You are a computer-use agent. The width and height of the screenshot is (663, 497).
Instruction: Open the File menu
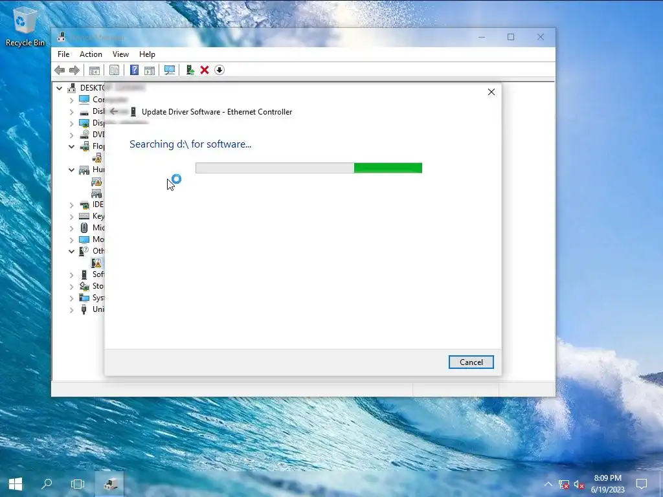[x=63, y=54]
